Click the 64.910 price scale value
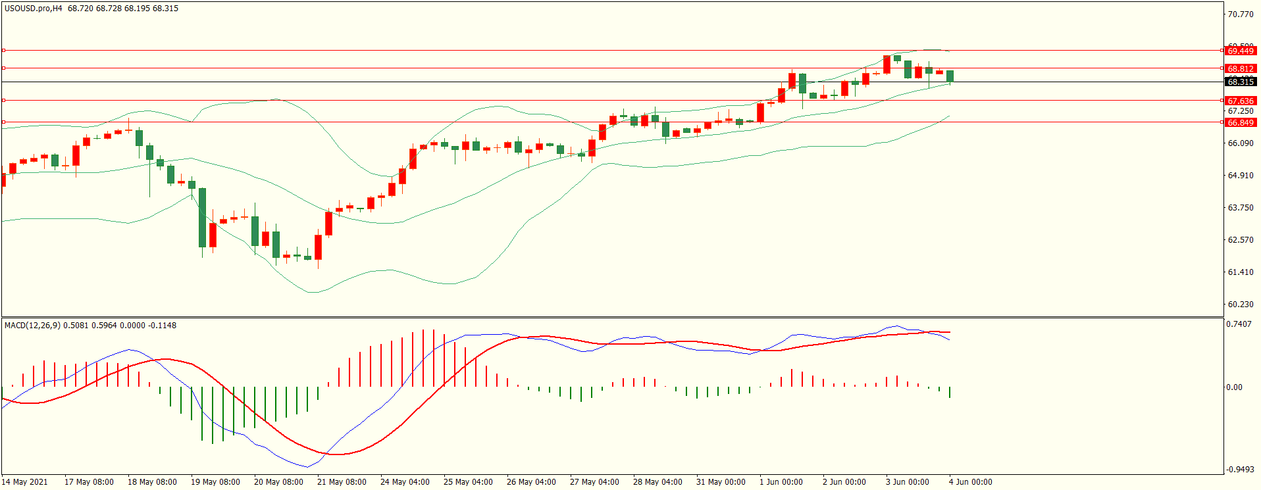 click(x=1240, y=176)
